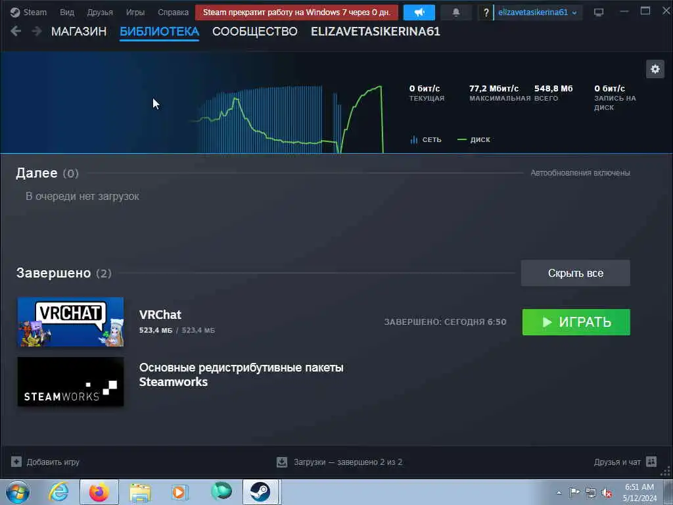Select the БИБЛИОТЕКА tab
This screenshot has height=505, width=673.
[159, 32]
